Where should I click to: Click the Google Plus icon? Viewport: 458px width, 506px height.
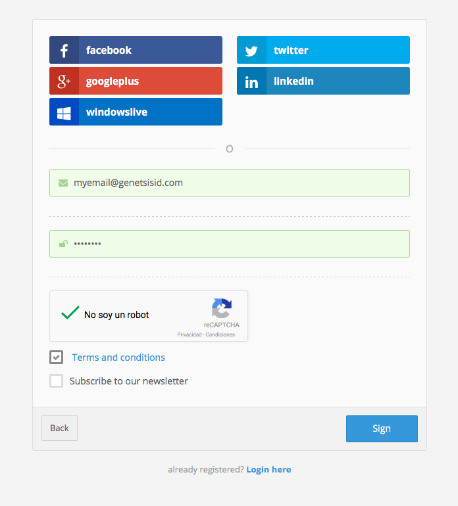pos(64,81)
